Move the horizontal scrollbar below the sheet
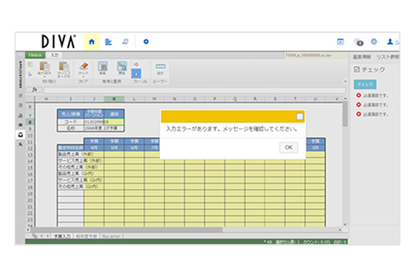The height and width of the screenshot is (277, 415). 127,230
